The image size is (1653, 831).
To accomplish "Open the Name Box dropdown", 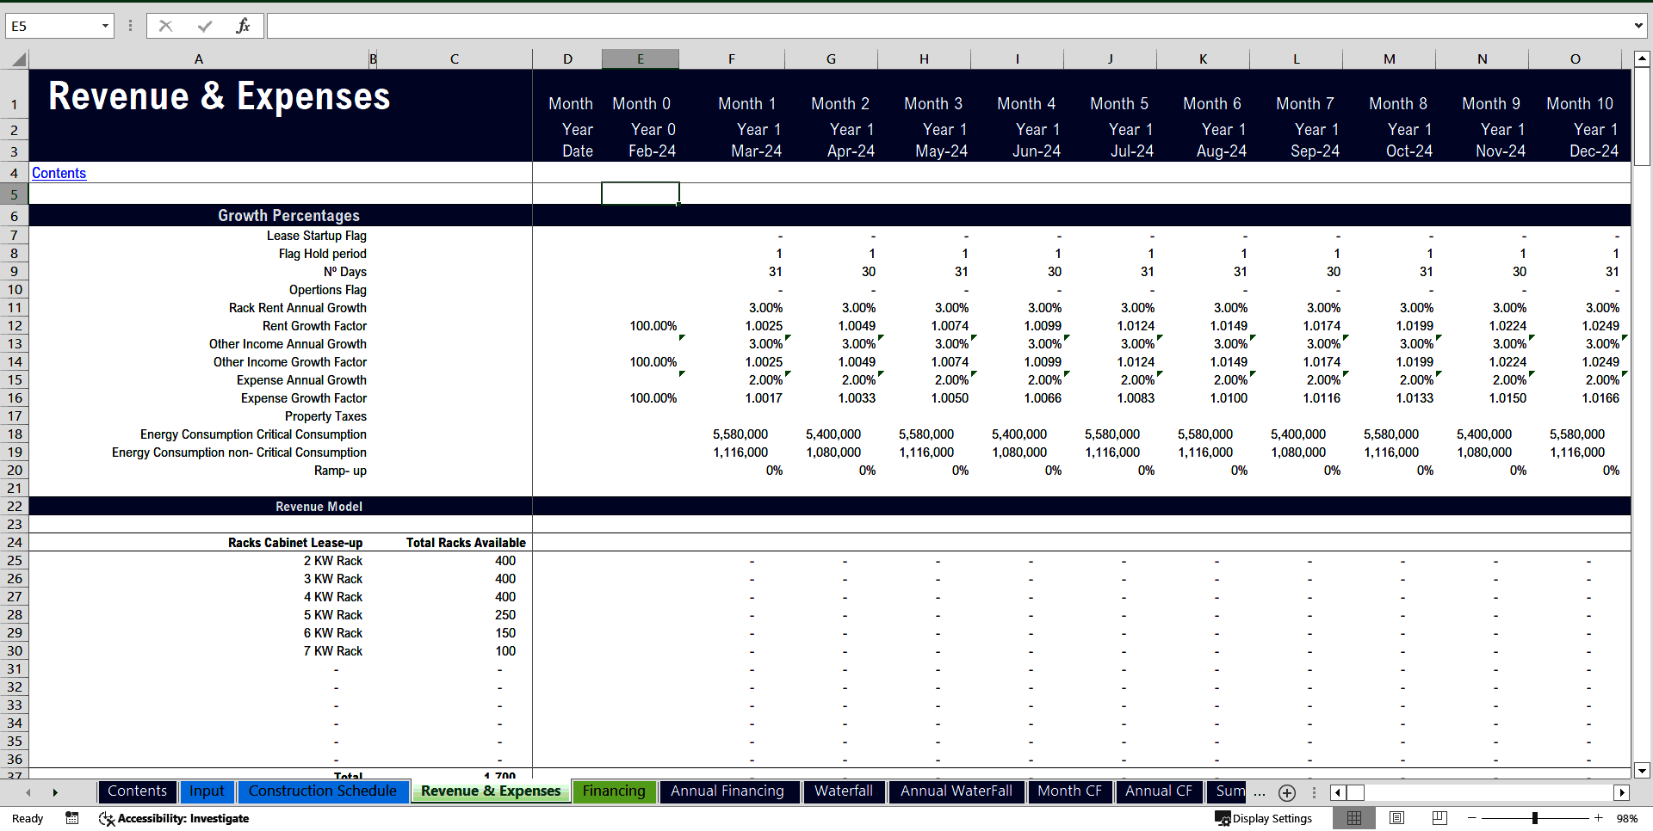I will point(105,26).
